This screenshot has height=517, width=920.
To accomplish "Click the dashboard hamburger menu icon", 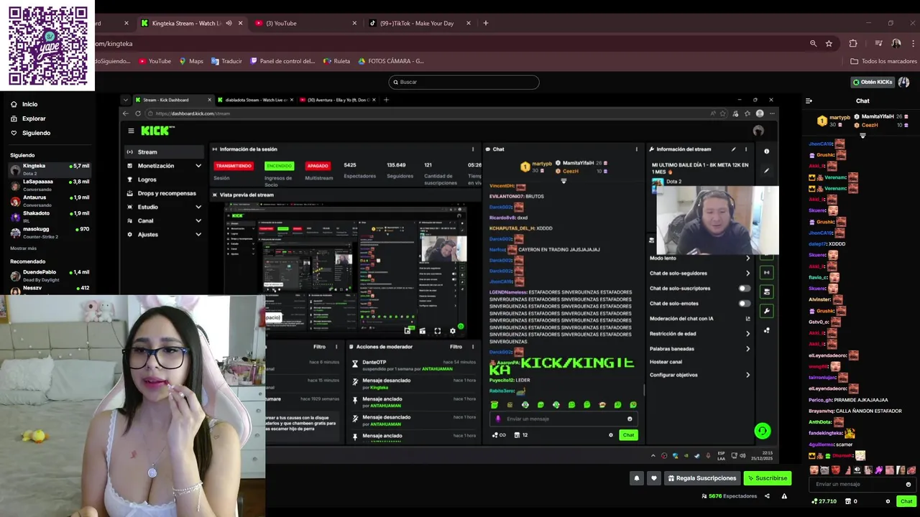I will [x=131, y=131].
